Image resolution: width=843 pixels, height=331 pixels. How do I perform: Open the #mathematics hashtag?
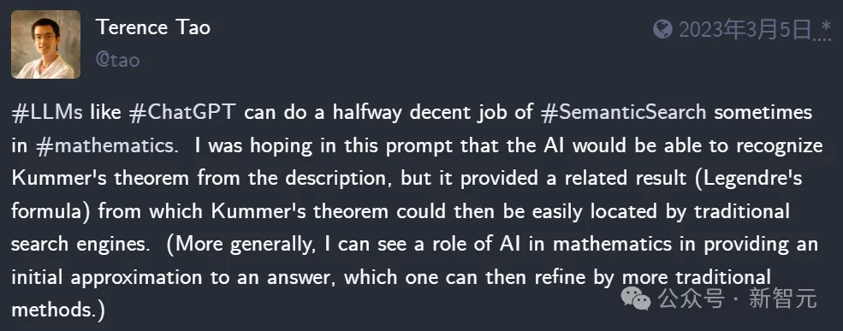pyautogui.click(x=106, y=146)
